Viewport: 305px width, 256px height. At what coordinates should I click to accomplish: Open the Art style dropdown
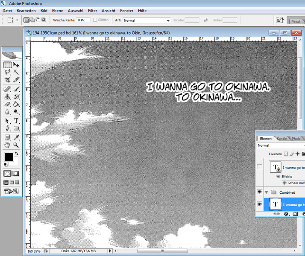(147, 20)
